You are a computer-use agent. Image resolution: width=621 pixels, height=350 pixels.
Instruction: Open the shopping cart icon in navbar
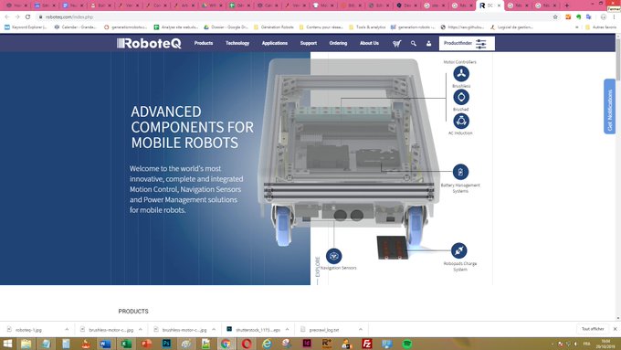coord(396,44)
